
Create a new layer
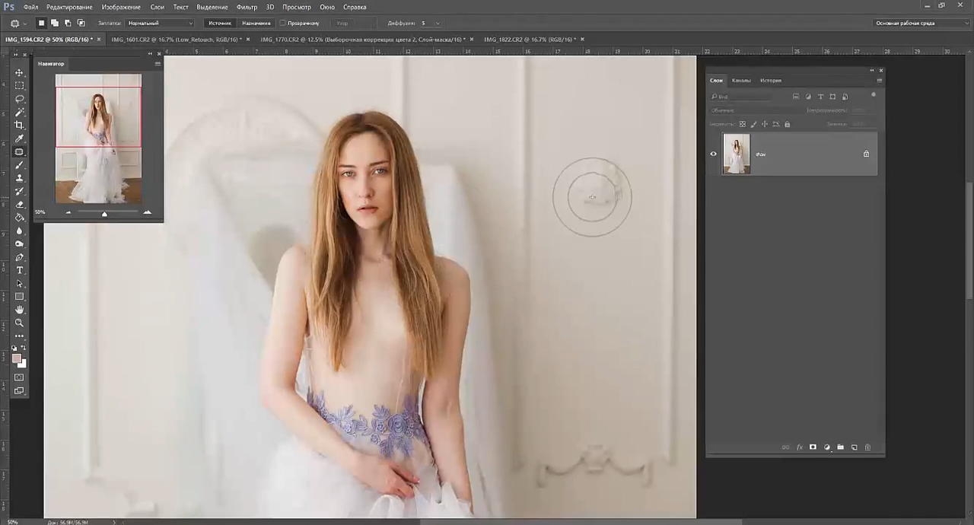tap(854, 447)
